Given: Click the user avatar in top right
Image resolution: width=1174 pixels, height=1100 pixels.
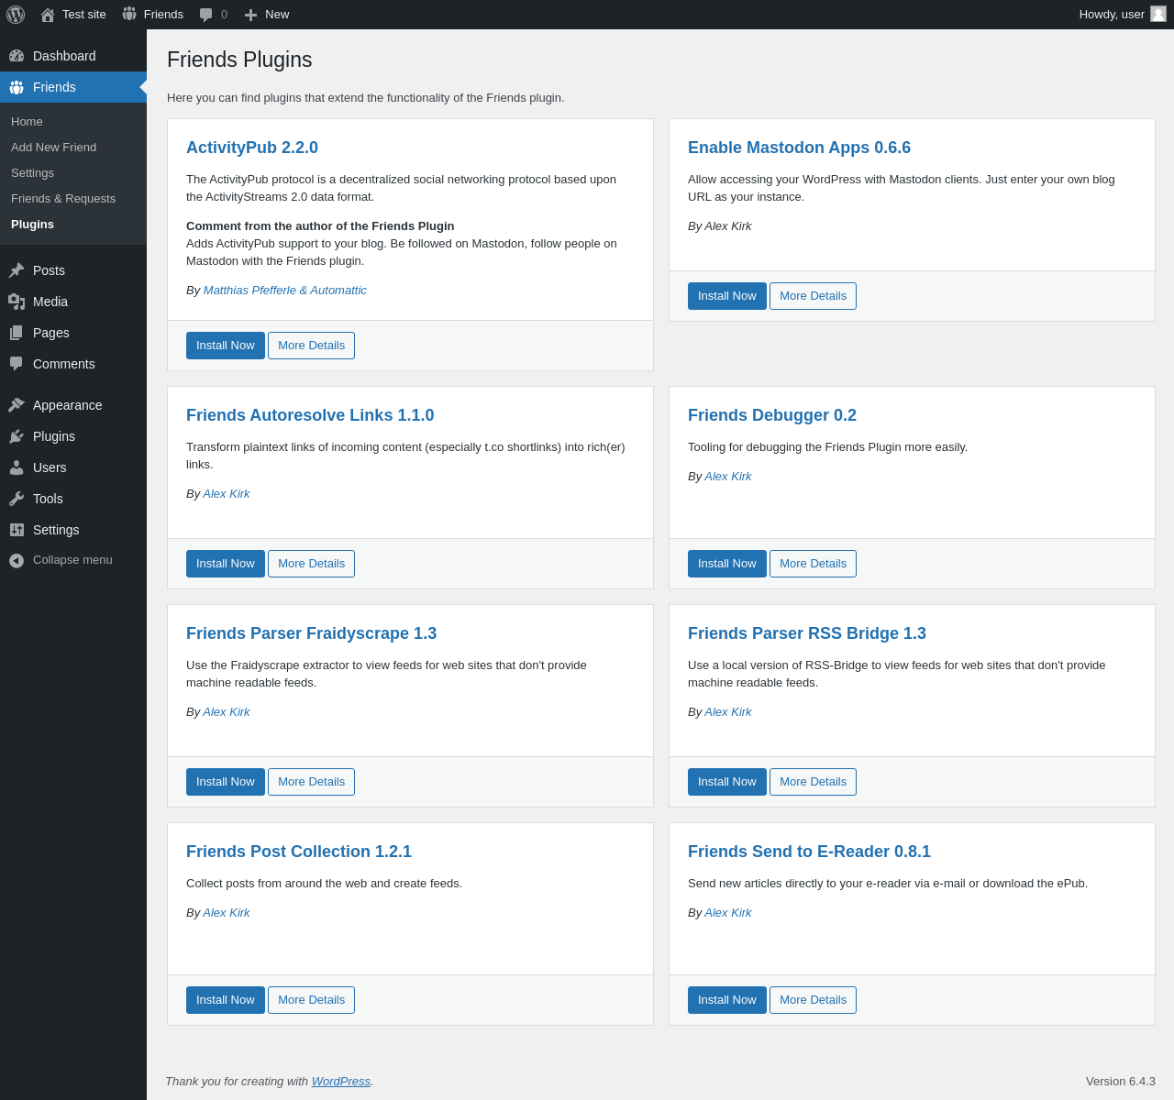Looking at the screenshot, I should [1158, 14].
